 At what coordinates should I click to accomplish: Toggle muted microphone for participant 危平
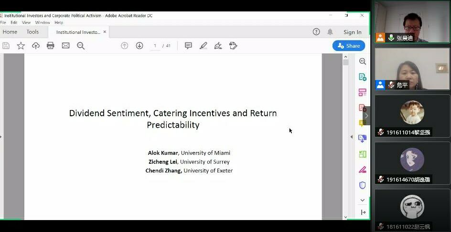[391, 85]
